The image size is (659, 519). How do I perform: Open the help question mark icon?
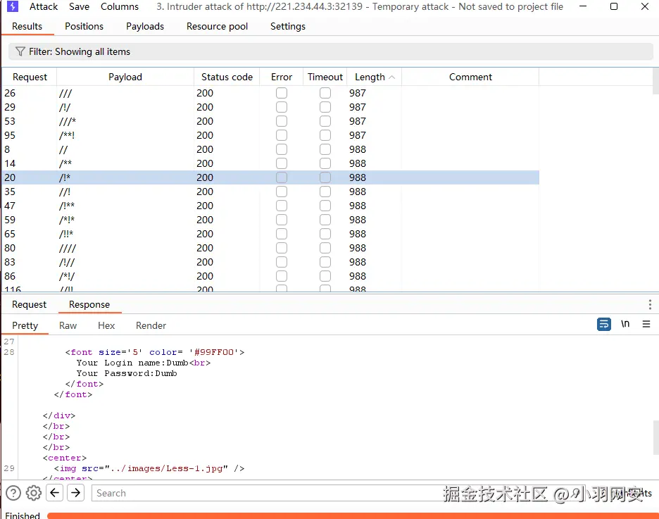[13, 493]
